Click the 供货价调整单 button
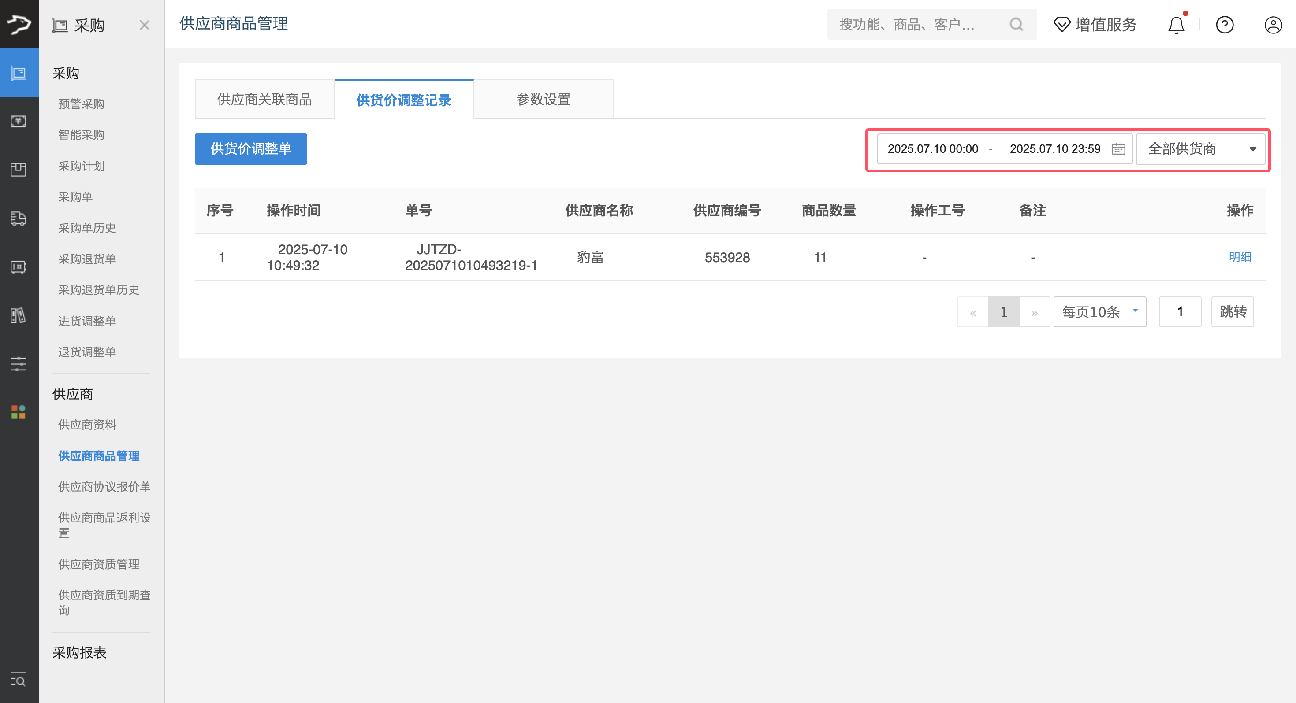The height and width of the screenshot is (703, 1296). tap(250, 149)
